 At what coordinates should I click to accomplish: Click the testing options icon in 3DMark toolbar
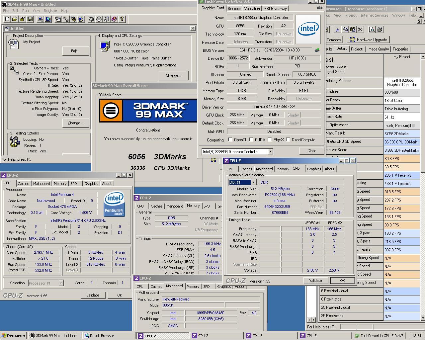(x=74, y=19)
